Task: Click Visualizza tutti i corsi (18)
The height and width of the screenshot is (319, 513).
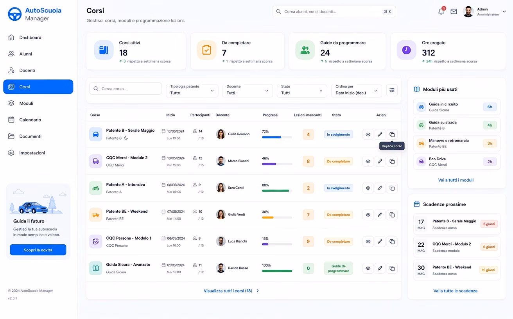Action: 231,291
